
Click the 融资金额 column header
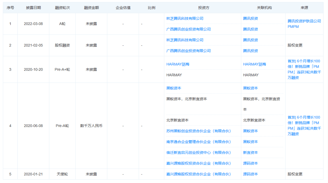[x=91, y=8]
